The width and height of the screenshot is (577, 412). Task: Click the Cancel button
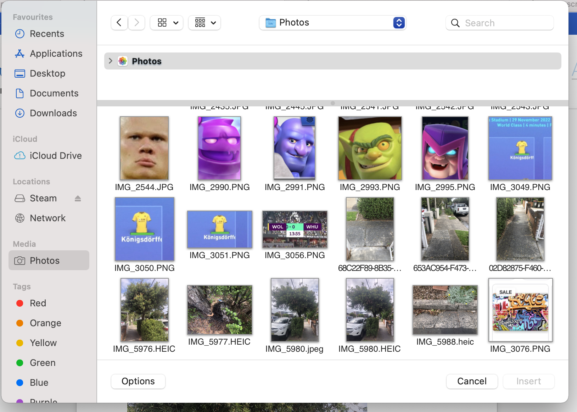coord(472,381)
